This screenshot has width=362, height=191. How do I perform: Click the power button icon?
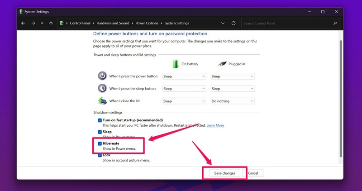pyautogui.click(x=102, y=76)
